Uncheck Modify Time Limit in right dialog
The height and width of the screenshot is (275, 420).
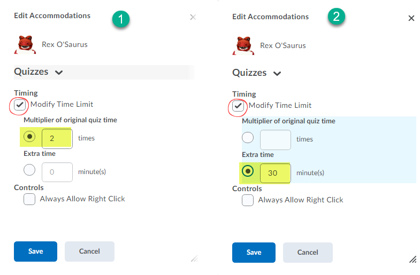pyautogui.click(x=238, y=106)
